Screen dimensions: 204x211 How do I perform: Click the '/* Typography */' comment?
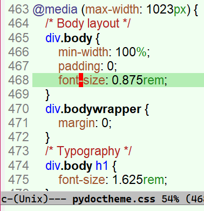[x=89, y=151]
